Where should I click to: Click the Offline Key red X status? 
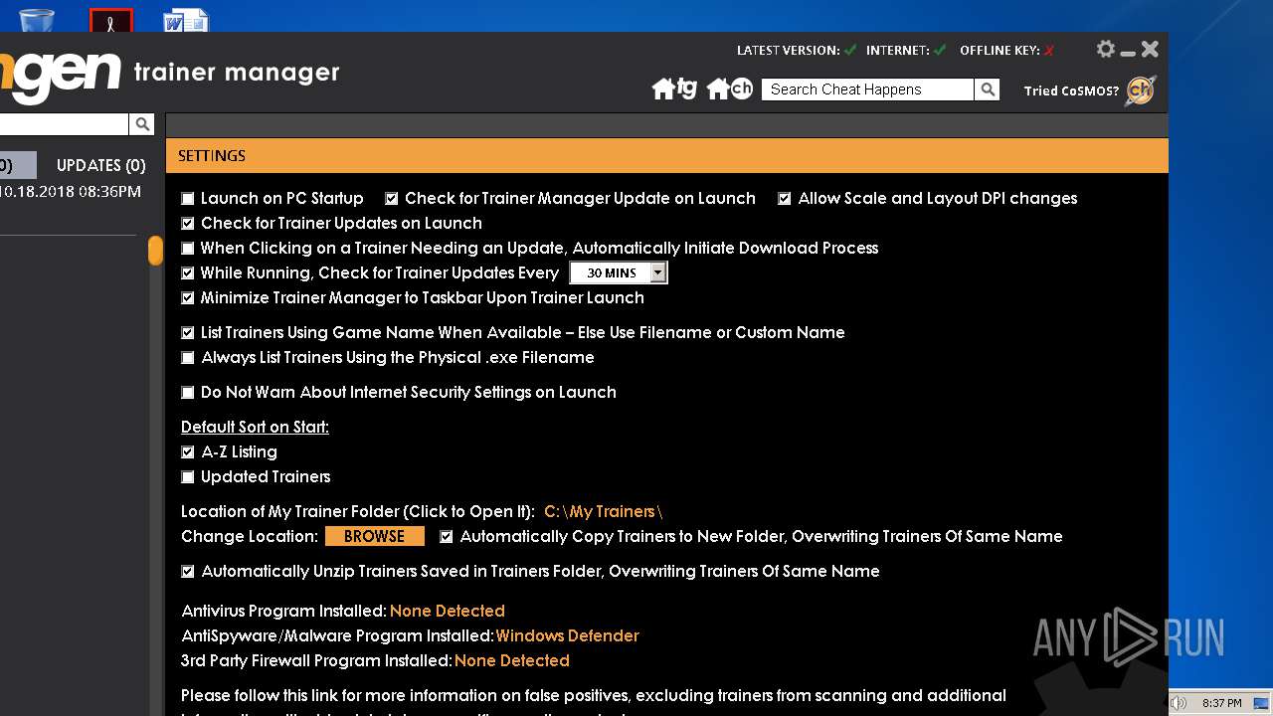click(1048, 50)
